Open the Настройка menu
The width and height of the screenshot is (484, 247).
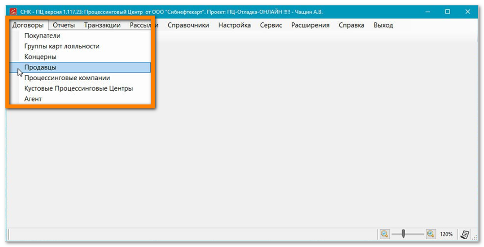(x=234, y=25)
